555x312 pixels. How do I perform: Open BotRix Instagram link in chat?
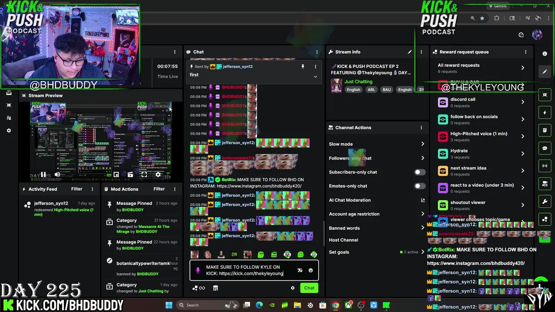(x=259, y=186)
